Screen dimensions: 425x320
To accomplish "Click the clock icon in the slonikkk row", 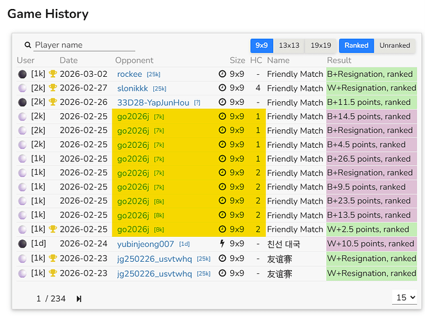I will (x=222, y=88).
